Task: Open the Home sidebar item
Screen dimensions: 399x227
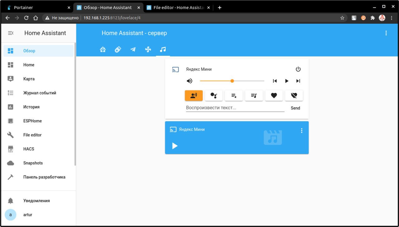Action: (x=39, y=65)
